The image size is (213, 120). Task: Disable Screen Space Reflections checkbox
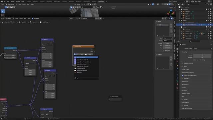coord(183,76)
